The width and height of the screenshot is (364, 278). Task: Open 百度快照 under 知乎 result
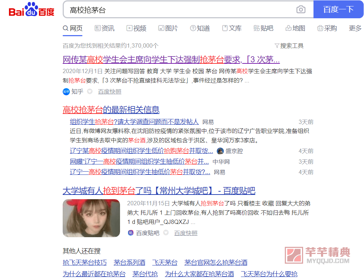coord(110,92)
